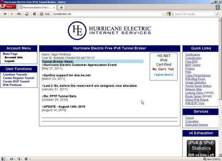Open IPv6 Blog Posts link
Screen dimensions: 222x161
pos(195,79)
